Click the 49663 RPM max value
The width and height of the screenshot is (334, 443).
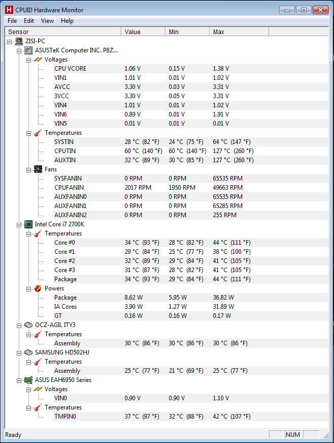[x=228, y=188]
